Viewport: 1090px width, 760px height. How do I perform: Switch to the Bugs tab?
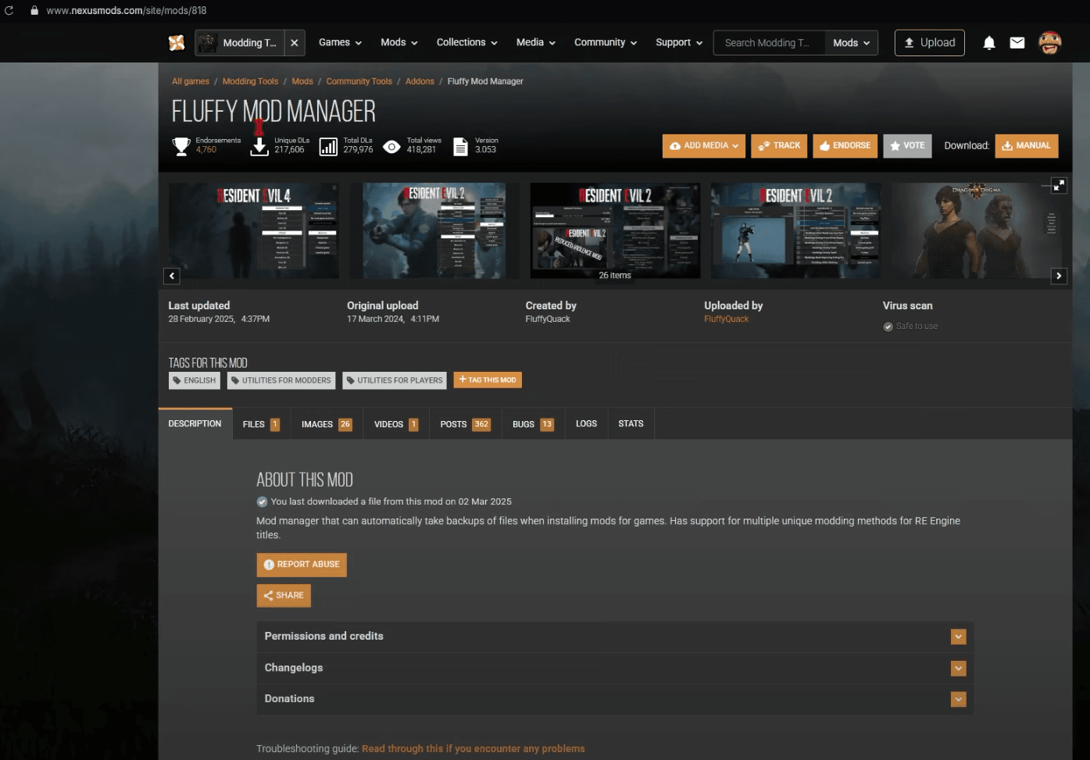533,424
